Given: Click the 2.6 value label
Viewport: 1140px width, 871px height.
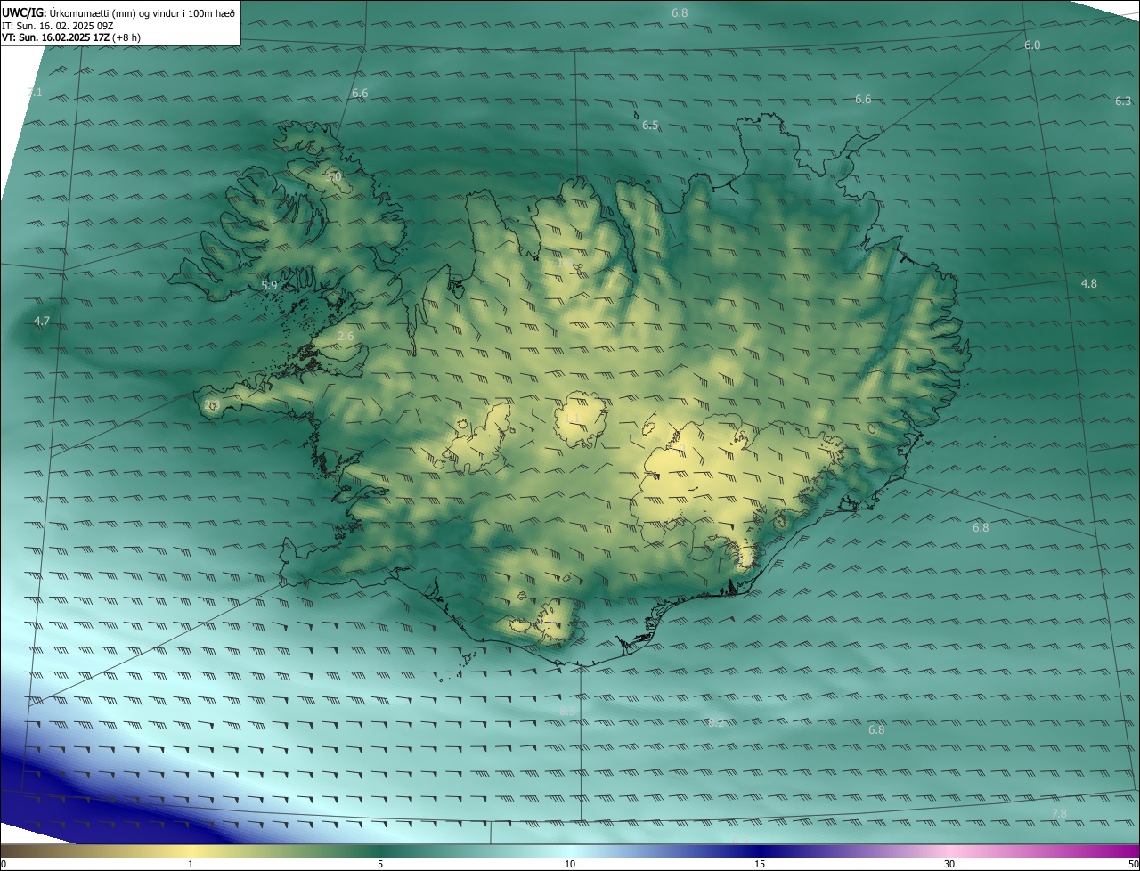Looking at the screenshot, I should (x=346, y=336).
